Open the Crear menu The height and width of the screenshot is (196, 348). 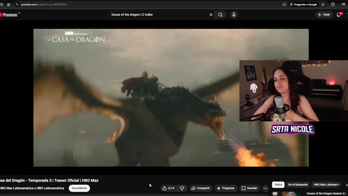tap(324, 15)
